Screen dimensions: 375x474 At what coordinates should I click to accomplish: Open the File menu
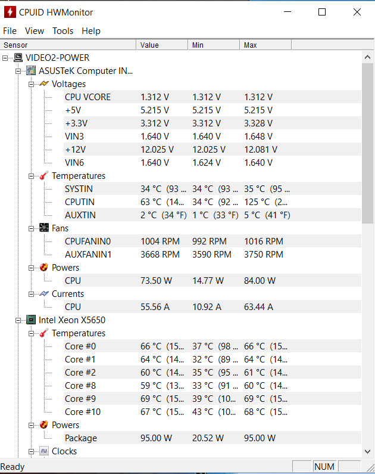10,31
